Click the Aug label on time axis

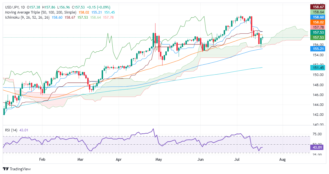(282, 160)
